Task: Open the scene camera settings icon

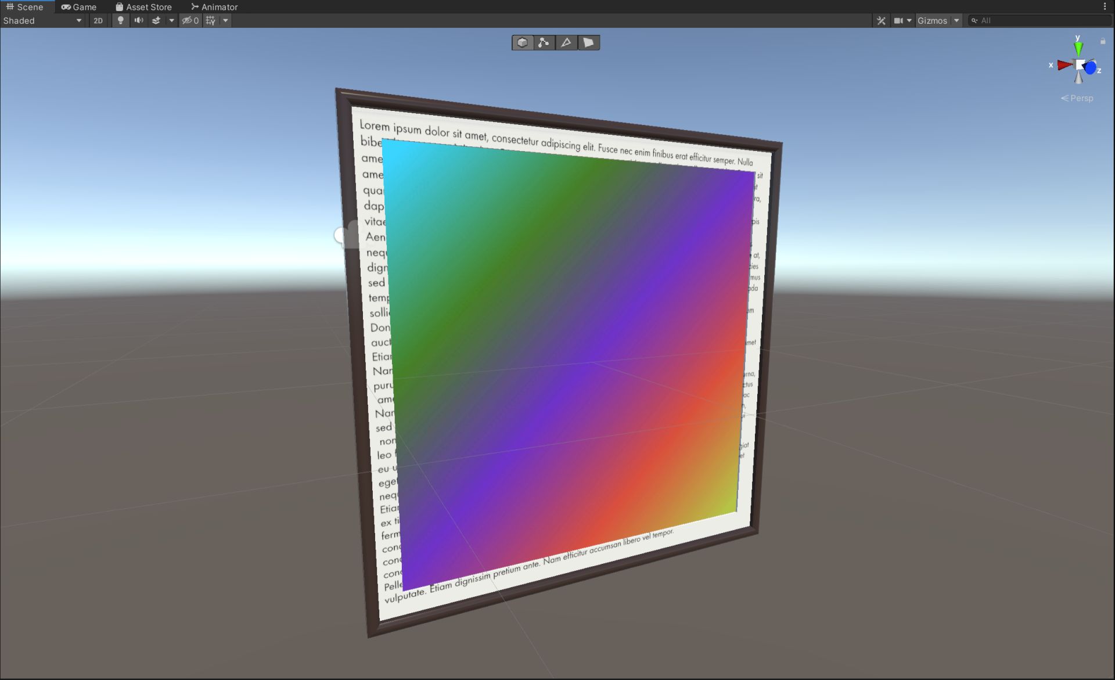Action: coord(898,20)
